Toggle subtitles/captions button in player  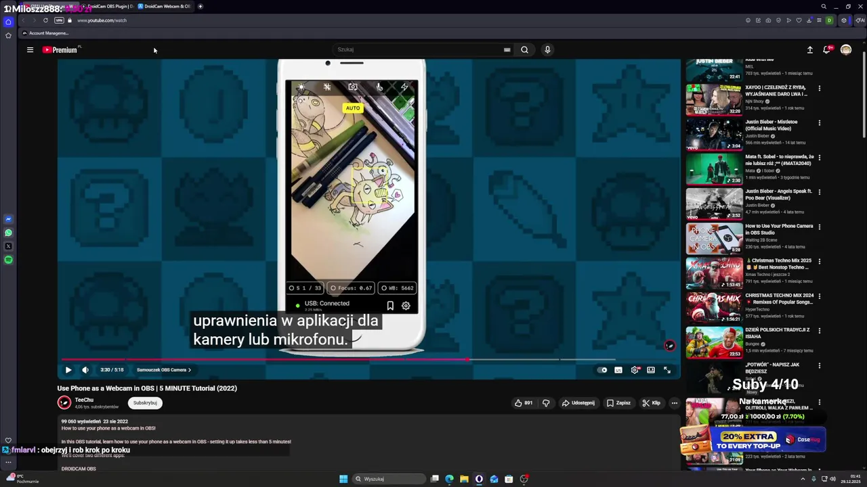[x=618, y=370]
